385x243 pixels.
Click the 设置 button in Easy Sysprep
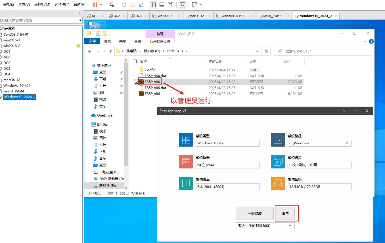[x=285, y=213]
